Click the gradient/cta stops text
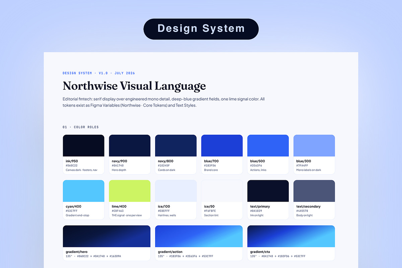402x268 pixels. click(x=278, y=256)
